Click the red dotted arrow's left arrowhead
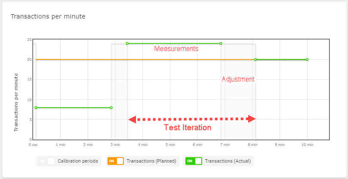 (132, 119)
